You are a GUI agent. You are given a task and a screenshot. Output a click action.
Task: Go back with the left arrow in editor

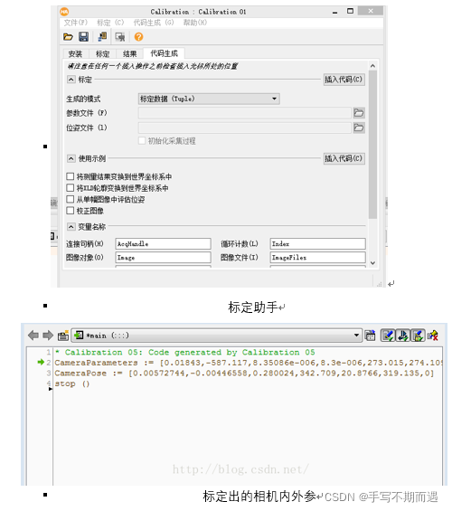point(33,335)
